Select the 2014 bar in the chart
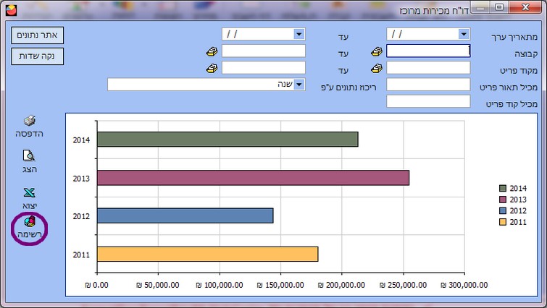The width and height of the screenshot is (547, 308). coord(227,140)
